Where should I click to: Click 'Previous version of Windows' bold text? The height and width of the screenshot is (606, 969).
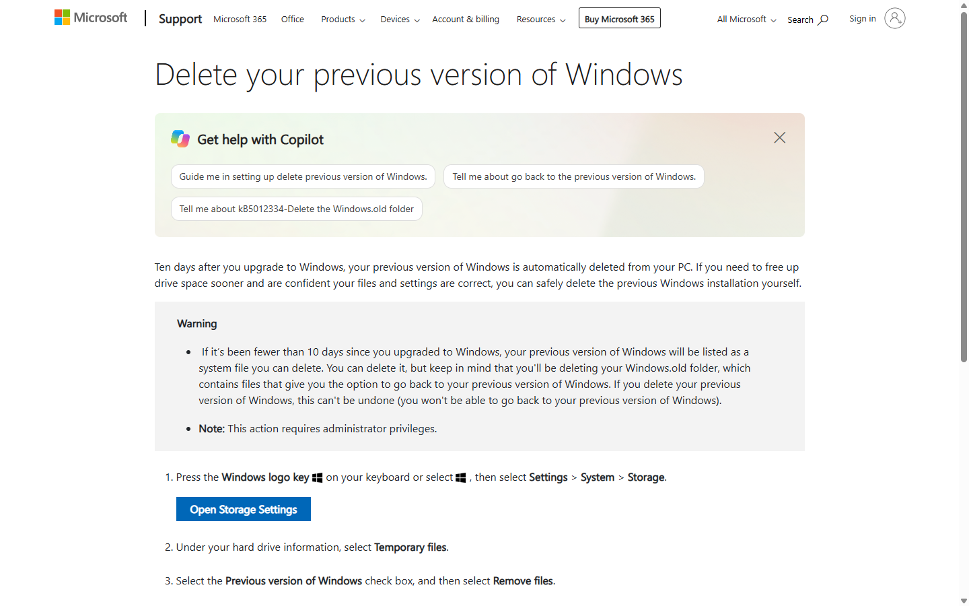click(293, 580)
